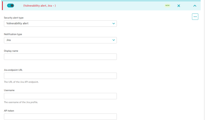Viewport: 205px width, 120px height.
Task: Toggle the notification enable switch in header
Action: [x=11, y=6]
